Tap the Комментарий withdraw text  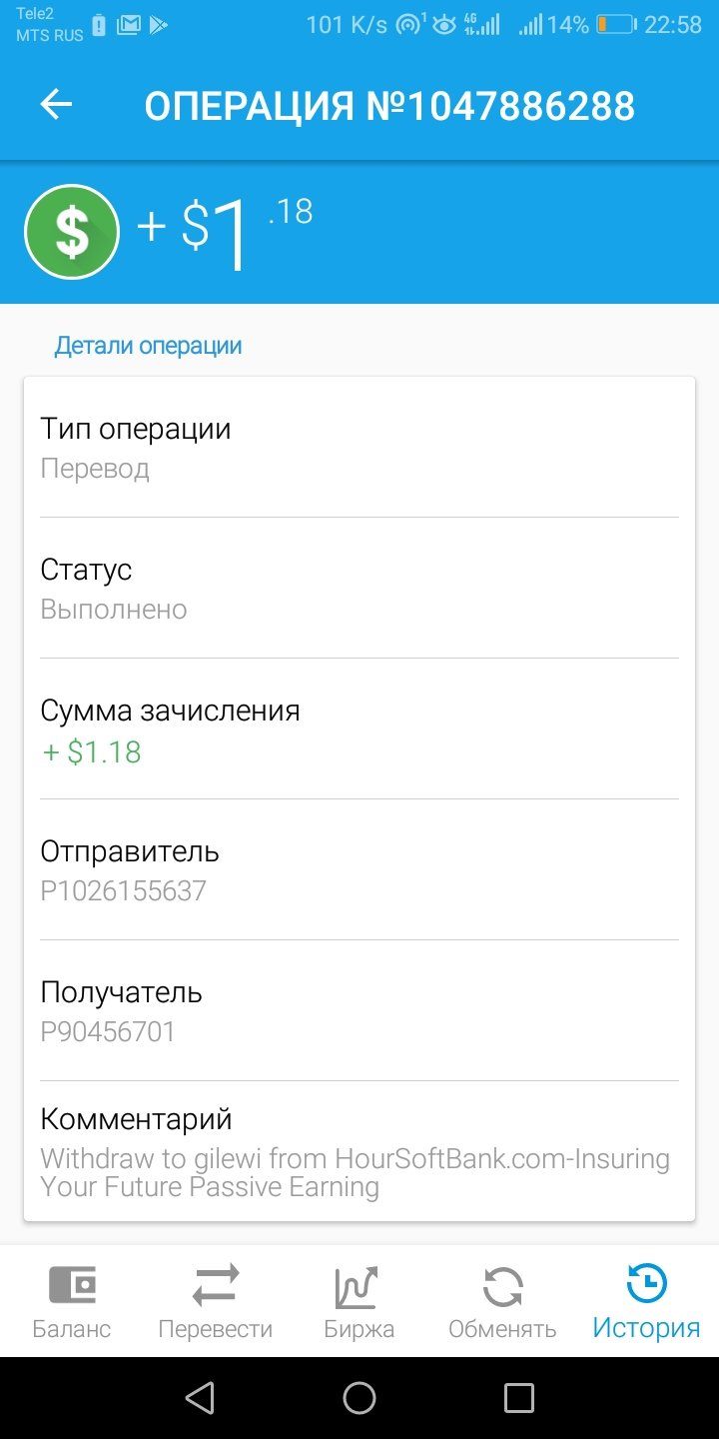tap(356, 1173)
